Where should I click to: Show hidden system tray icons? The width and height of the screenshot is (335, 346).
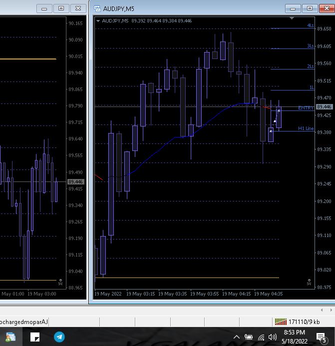coord(237,337)
